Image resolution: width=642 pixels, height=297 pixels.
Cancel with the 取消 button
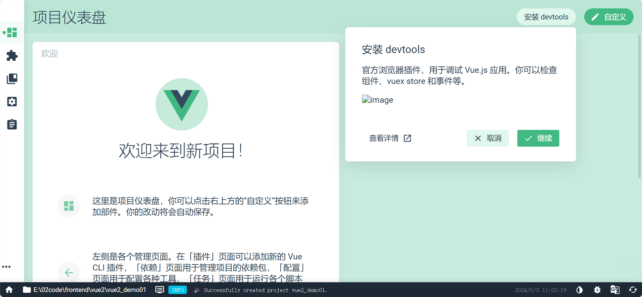click(488, 138)
